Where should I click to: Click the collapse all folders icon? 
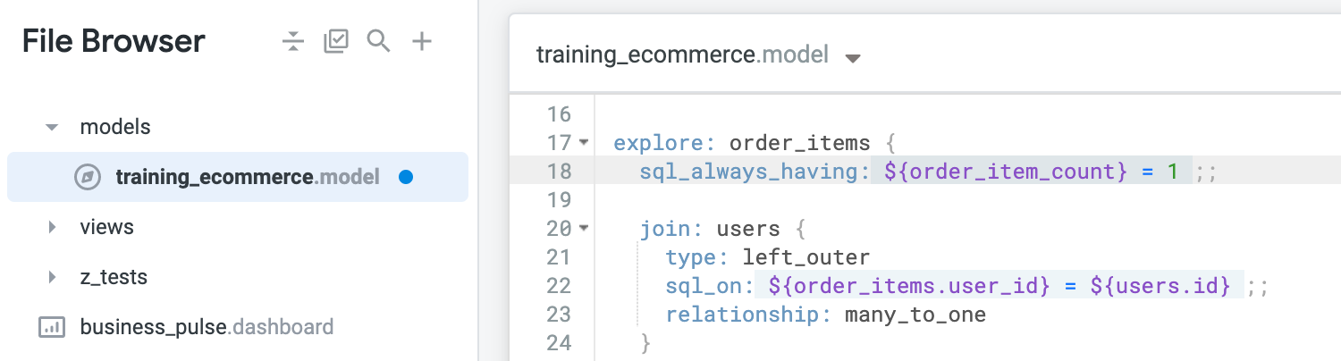coord(293,41)
